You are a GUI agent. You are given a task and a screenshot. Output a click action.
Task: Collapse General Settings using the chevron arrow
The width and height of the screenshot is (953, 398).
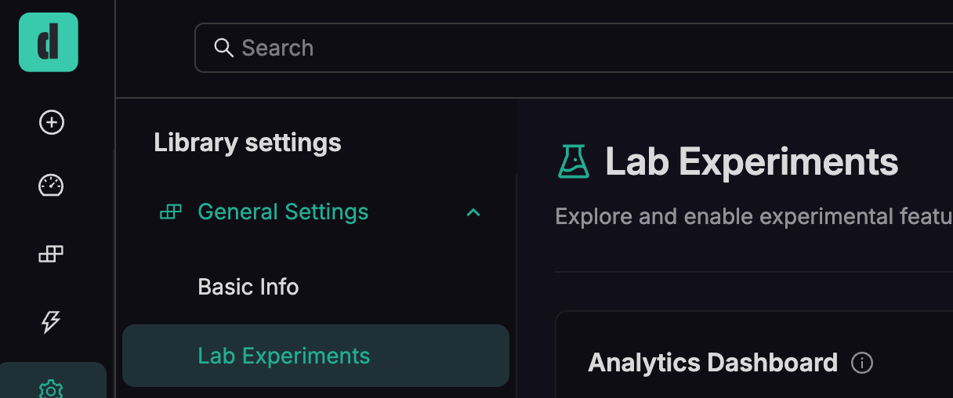click(473, 212)
